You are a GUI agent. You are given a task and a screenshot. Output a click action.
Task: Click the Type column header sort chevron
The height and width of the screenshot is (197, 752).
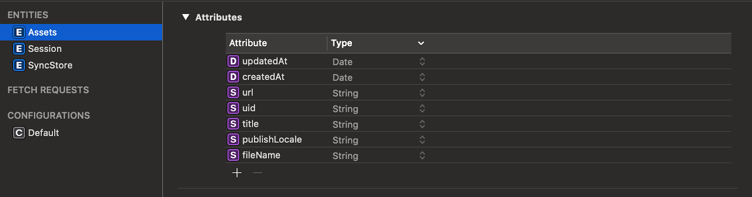point(421,43)
